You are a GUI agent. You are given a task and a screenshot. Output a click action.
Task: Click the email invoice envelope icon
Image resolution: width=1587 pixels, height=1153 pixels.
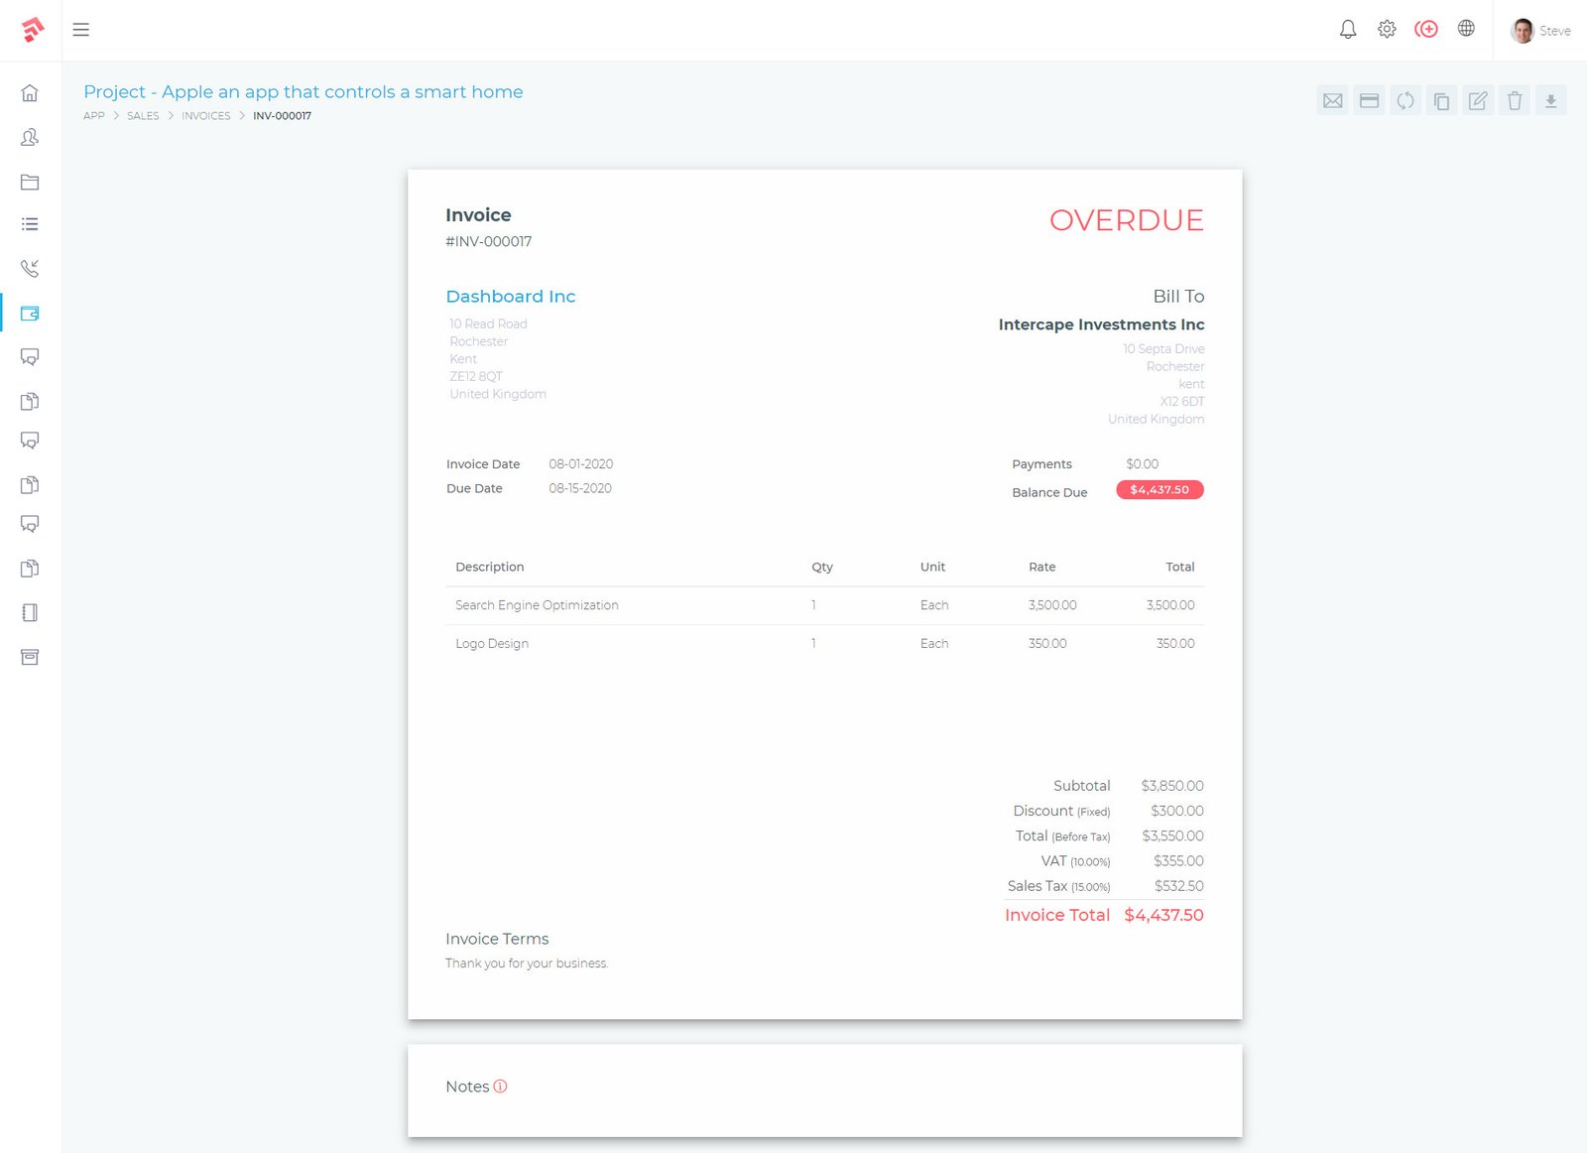click(1332, 101)
